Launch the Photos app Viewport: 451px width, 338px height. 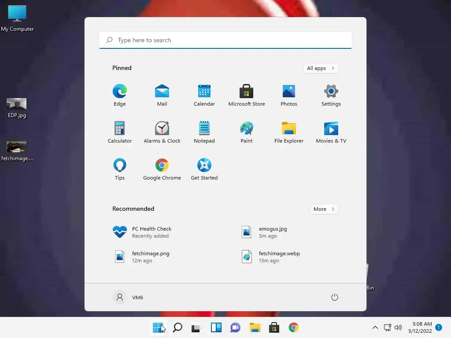coord(289,95)
